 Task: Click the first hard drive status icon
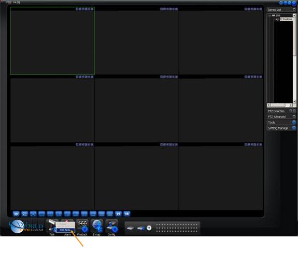click(131, 228)
